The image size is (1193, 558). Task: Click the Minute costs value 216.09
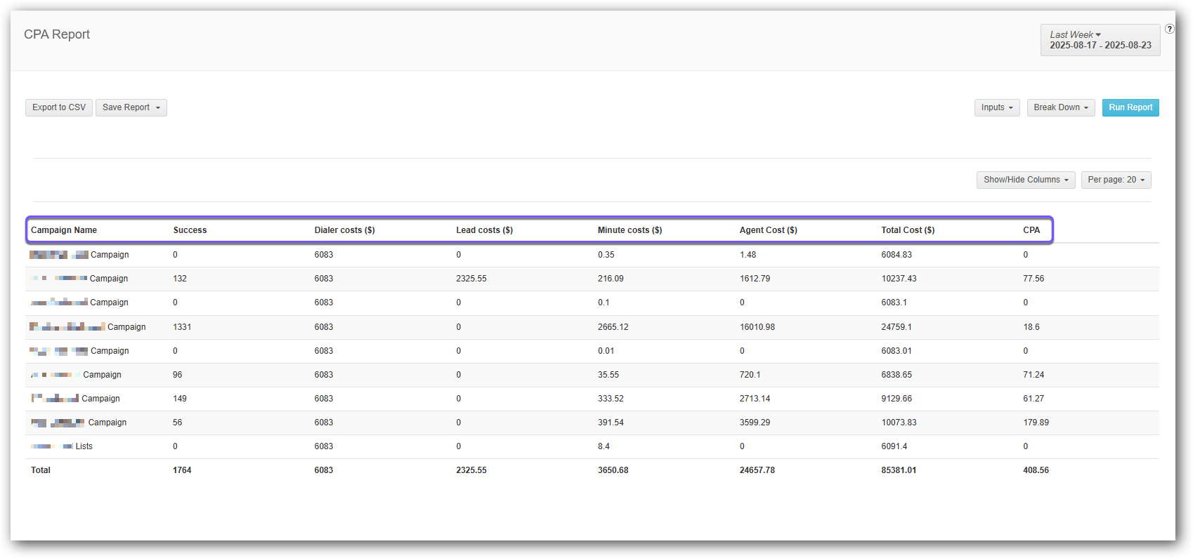[611, 279]
